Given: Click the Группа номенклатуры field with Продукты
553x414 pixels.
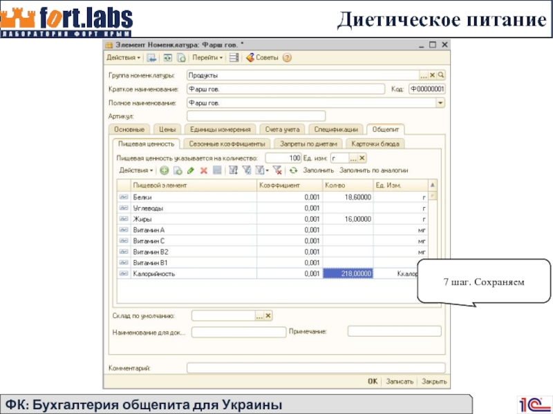Looking at the screenshot, I should click(303, 75).
